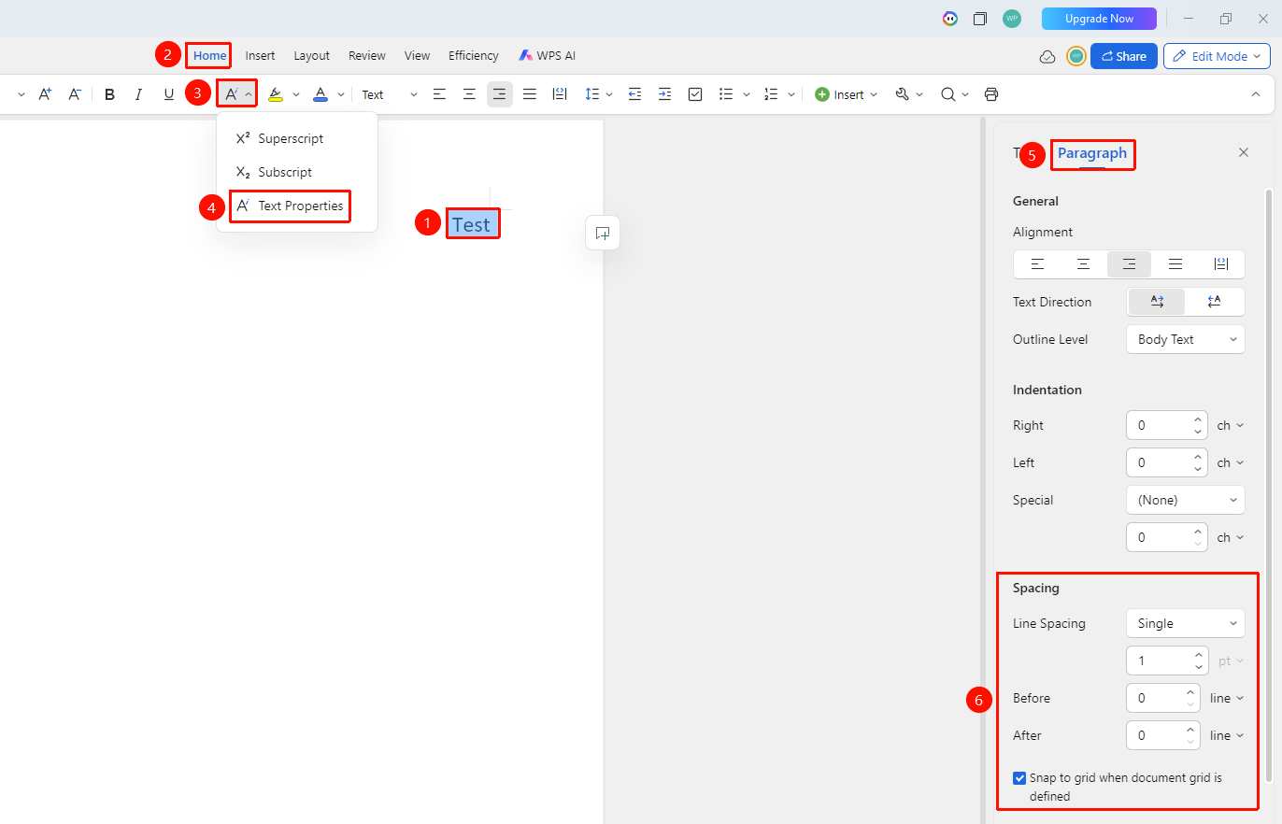Choose left-to-right text direction in Paragraph panel

[x=1157, y=302]
